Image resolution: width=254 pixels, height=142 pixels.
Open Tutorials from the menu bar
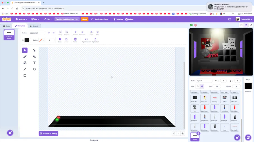tap(118, 19)
